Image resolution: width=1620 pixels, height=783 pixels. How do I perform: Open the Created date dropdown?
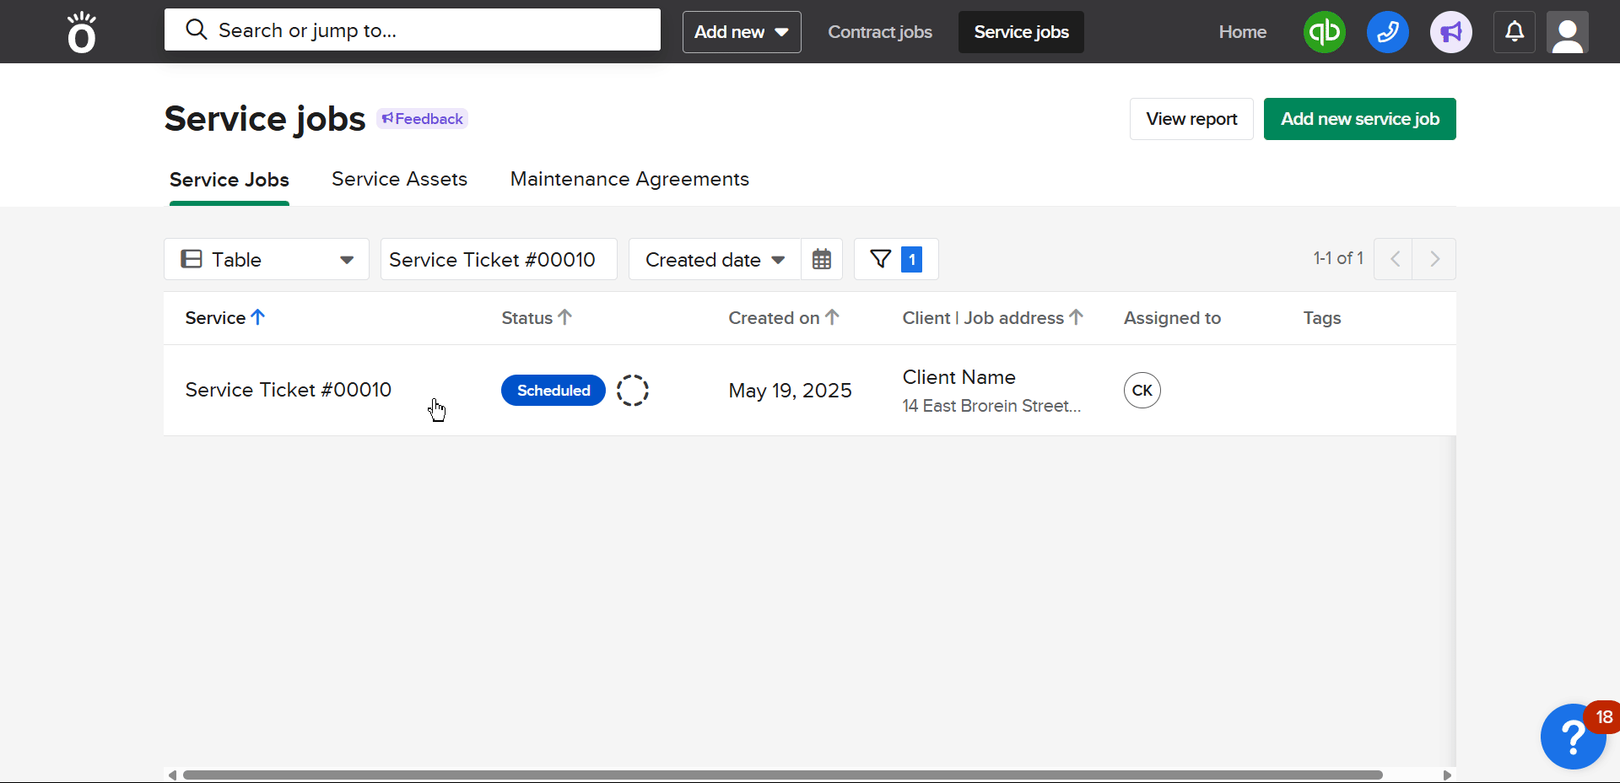[714, 259]
